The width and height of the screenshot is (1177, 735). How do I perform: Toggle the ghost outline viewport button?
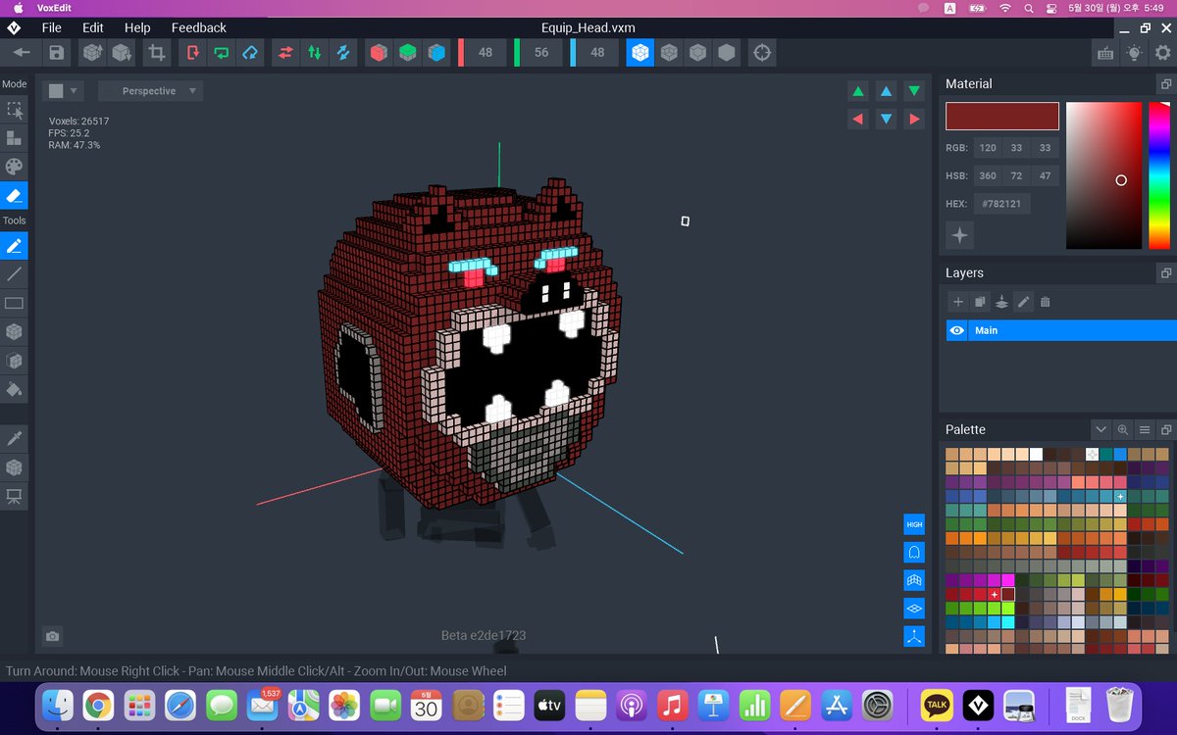[914, 553]
